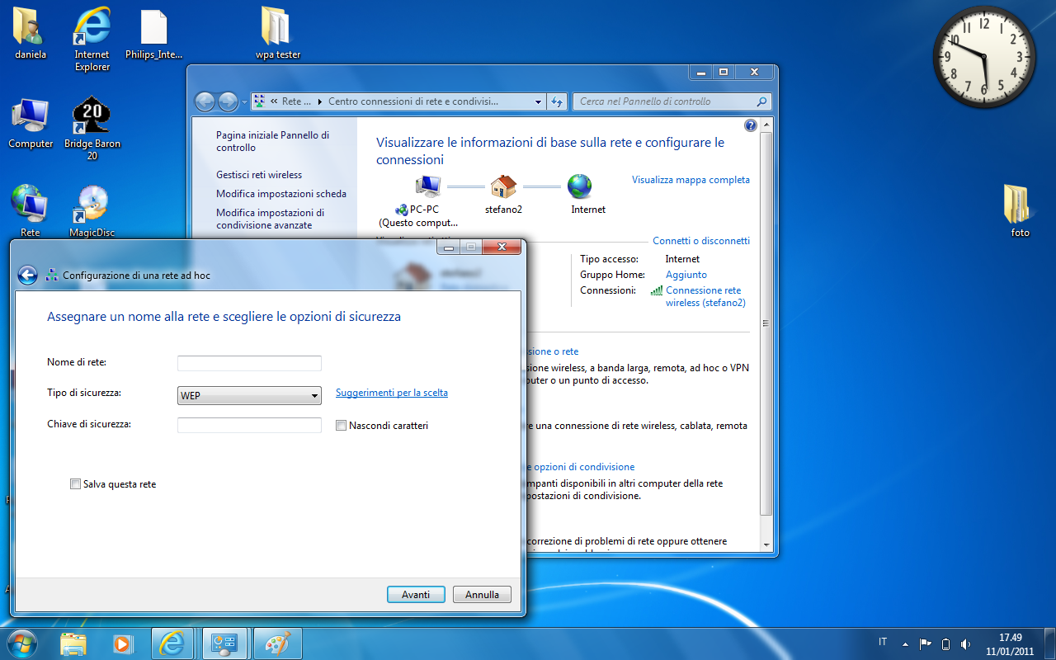Image resolution: width=1056 pixels, height=660 pixels.
Task: Open Suggerimenti per la scelta link
Action: (x=391, y=393)
